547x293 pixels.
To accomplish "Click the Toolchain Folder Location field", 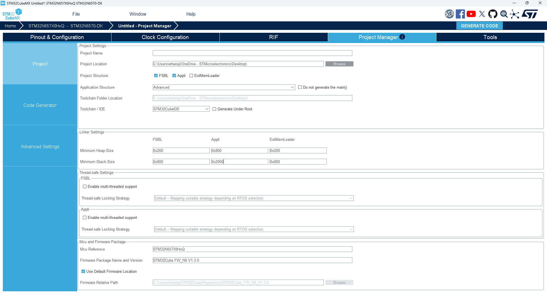I will pyautogui.click(x=252, y=98).
